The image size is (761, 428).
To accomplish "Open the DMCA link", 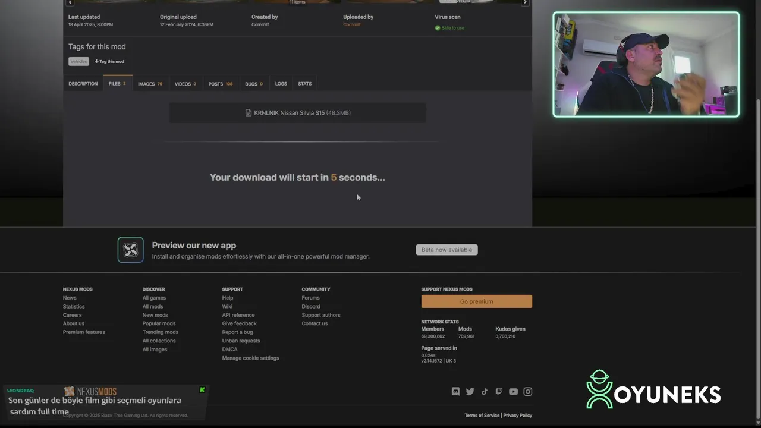I will coord(229,350).
